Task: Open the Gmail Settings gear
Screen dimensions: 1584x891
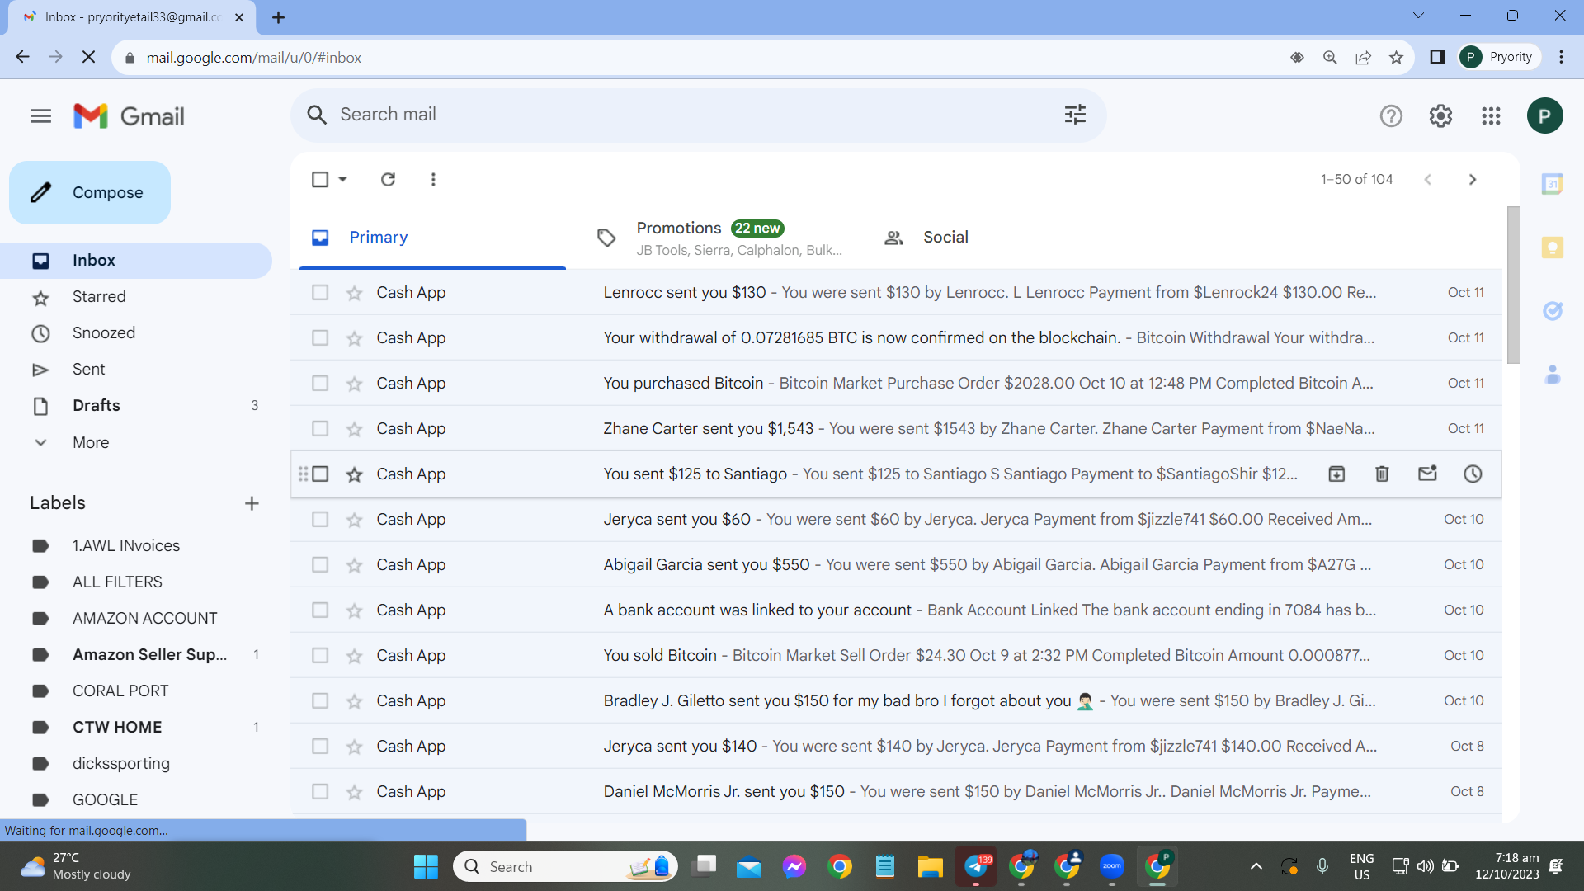Action: click(x=1440, y=116)
